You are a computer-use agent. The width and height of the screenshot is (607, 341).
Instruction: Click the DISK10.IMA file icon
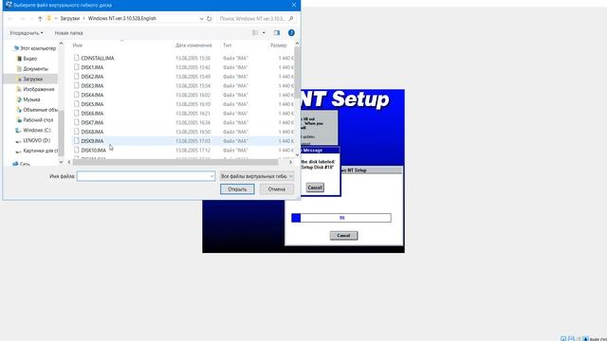[x=76, y=150]
